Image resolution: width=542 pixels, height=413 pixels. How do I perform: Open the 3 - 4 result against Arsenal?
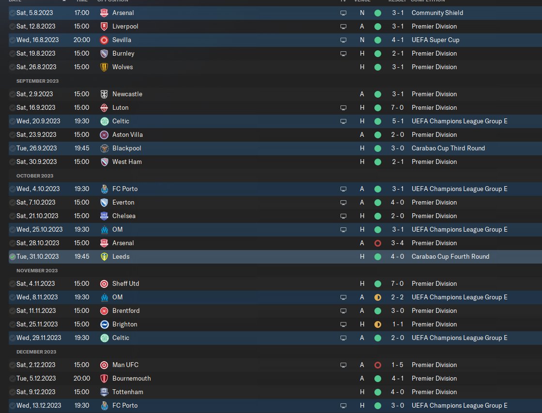click(x=397, y=243)
